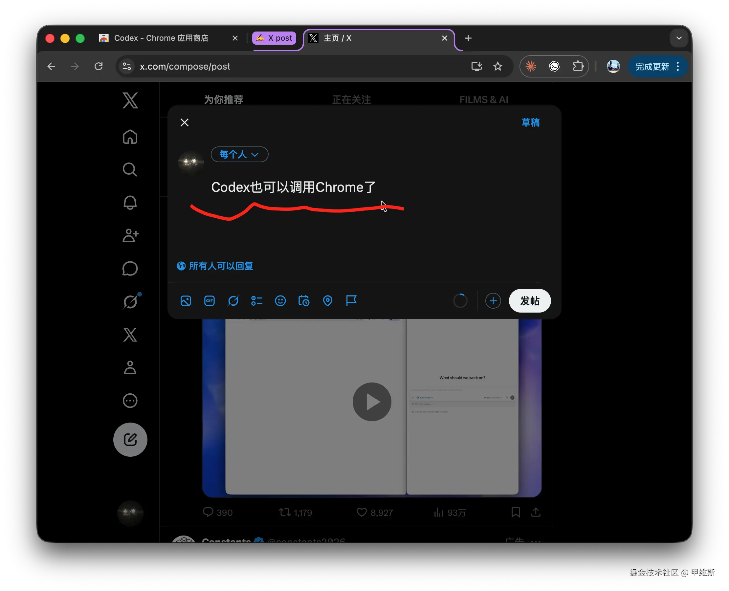Add another post to the thread
This screenshot has height=591, width=729.
[x=493, y=301]
